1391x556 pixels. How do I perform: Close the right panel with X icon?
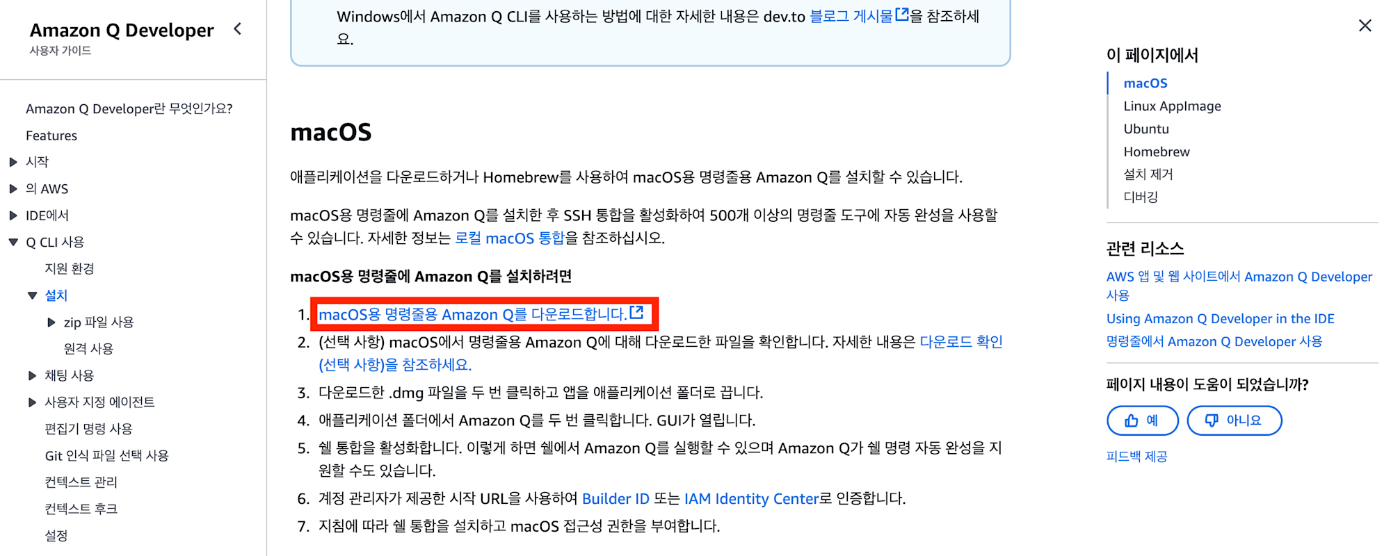[1365, 26]
